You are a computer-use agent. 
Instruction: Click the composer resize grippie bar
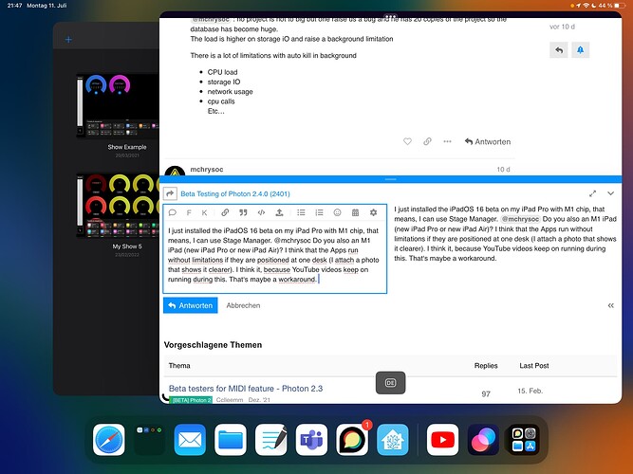(x=390, y=179)
